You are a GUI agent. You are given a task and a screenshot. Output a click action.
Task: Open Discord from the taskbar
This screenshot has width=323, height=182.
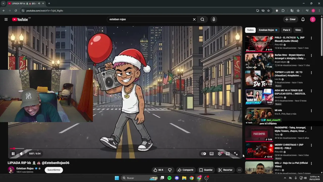pos(177,178)
